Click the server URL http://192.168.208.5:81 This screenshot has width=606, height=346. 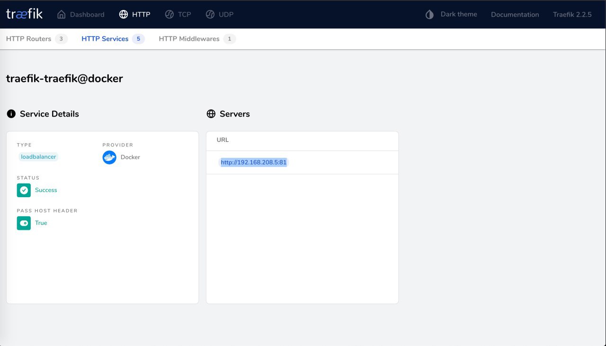[x=254, y=162]
